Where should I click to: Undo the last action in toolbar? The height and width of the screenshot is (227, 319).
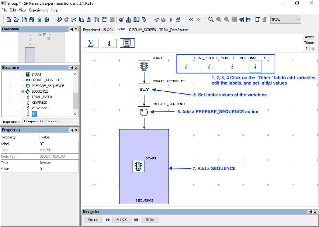point(59,20)
